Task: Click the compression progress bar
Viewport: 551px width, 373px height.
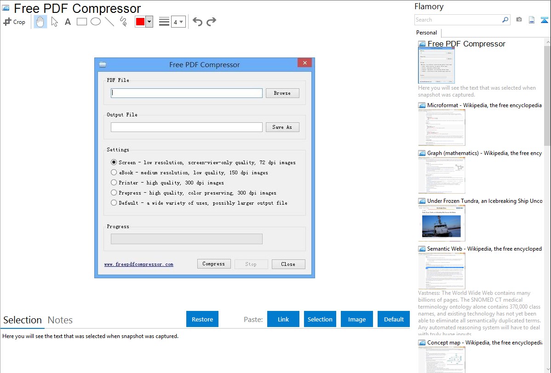Action: click(187, 239)
